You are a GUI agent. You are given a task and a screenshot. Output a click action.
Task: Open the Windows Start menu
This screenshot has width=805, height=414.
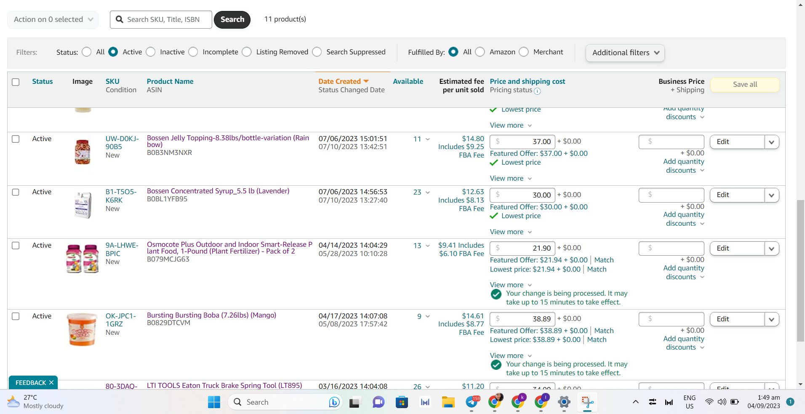click(214, 402)
